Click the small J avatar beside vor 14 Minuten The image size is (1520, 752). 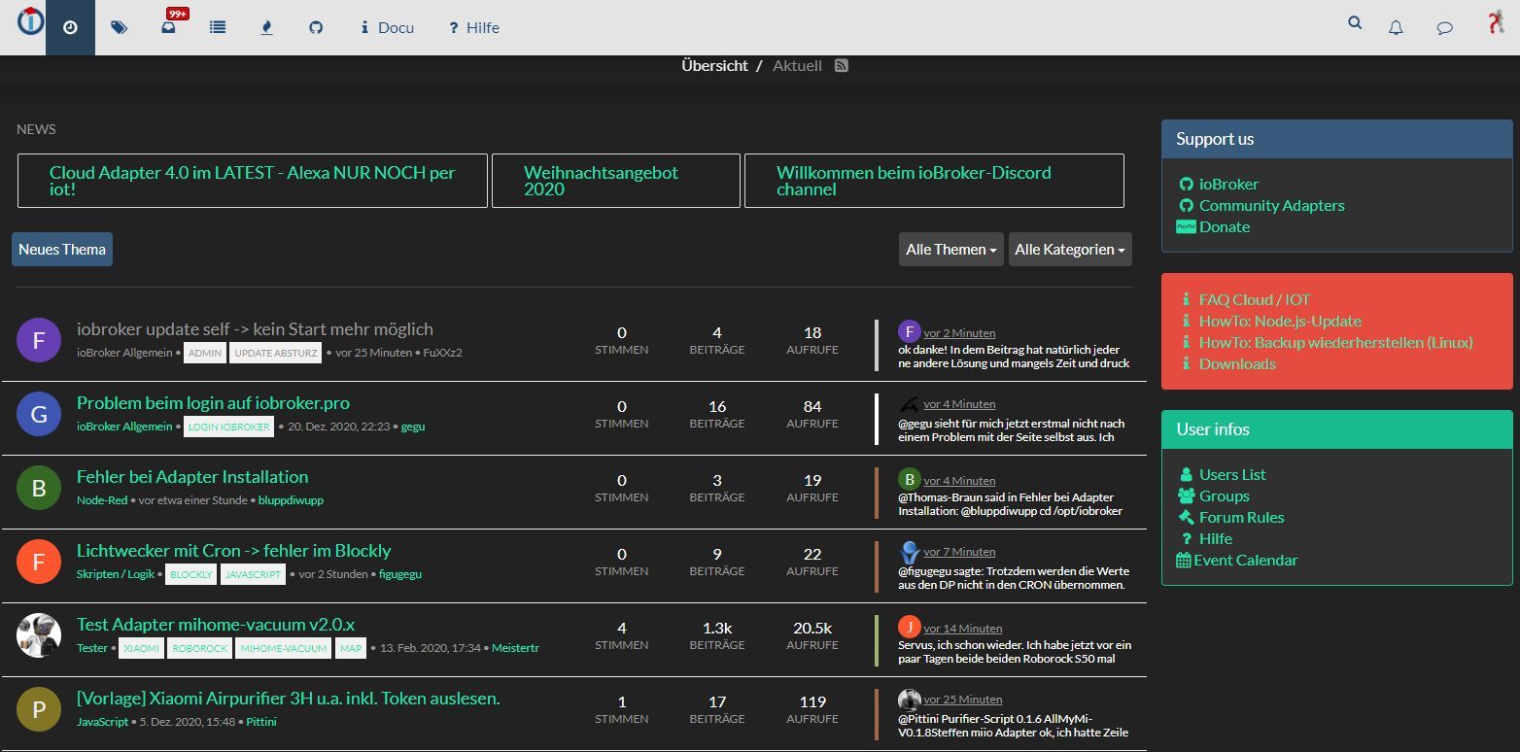(910, 627)
